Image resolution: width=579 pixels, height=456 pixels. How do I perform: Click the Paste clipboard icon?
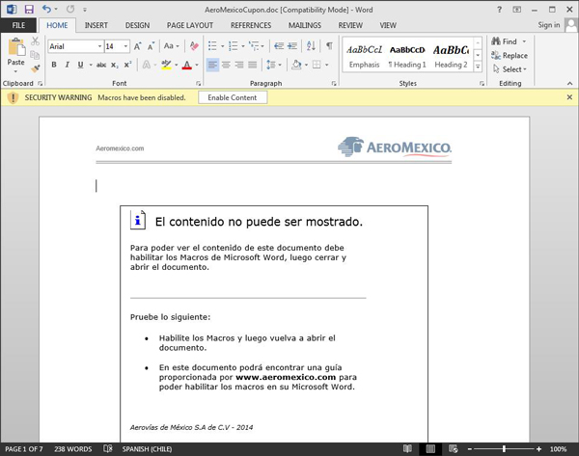pyautogui.click(x=15, y=48)
